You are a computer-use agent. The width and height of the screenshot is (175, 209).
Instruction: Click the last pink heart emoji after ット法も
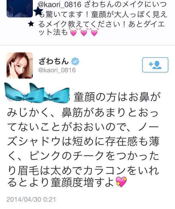pyautogui.click(x=94, y=32)
